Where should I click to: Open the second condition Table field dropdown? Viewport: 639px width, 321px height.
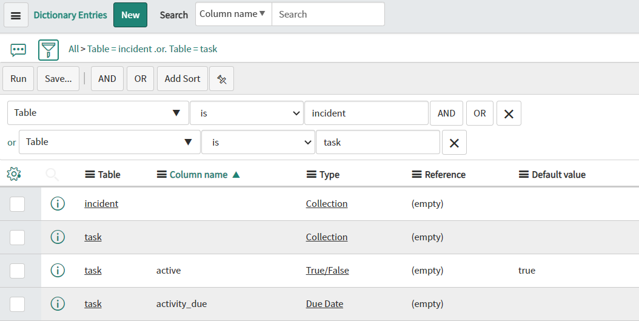(110, 142)
